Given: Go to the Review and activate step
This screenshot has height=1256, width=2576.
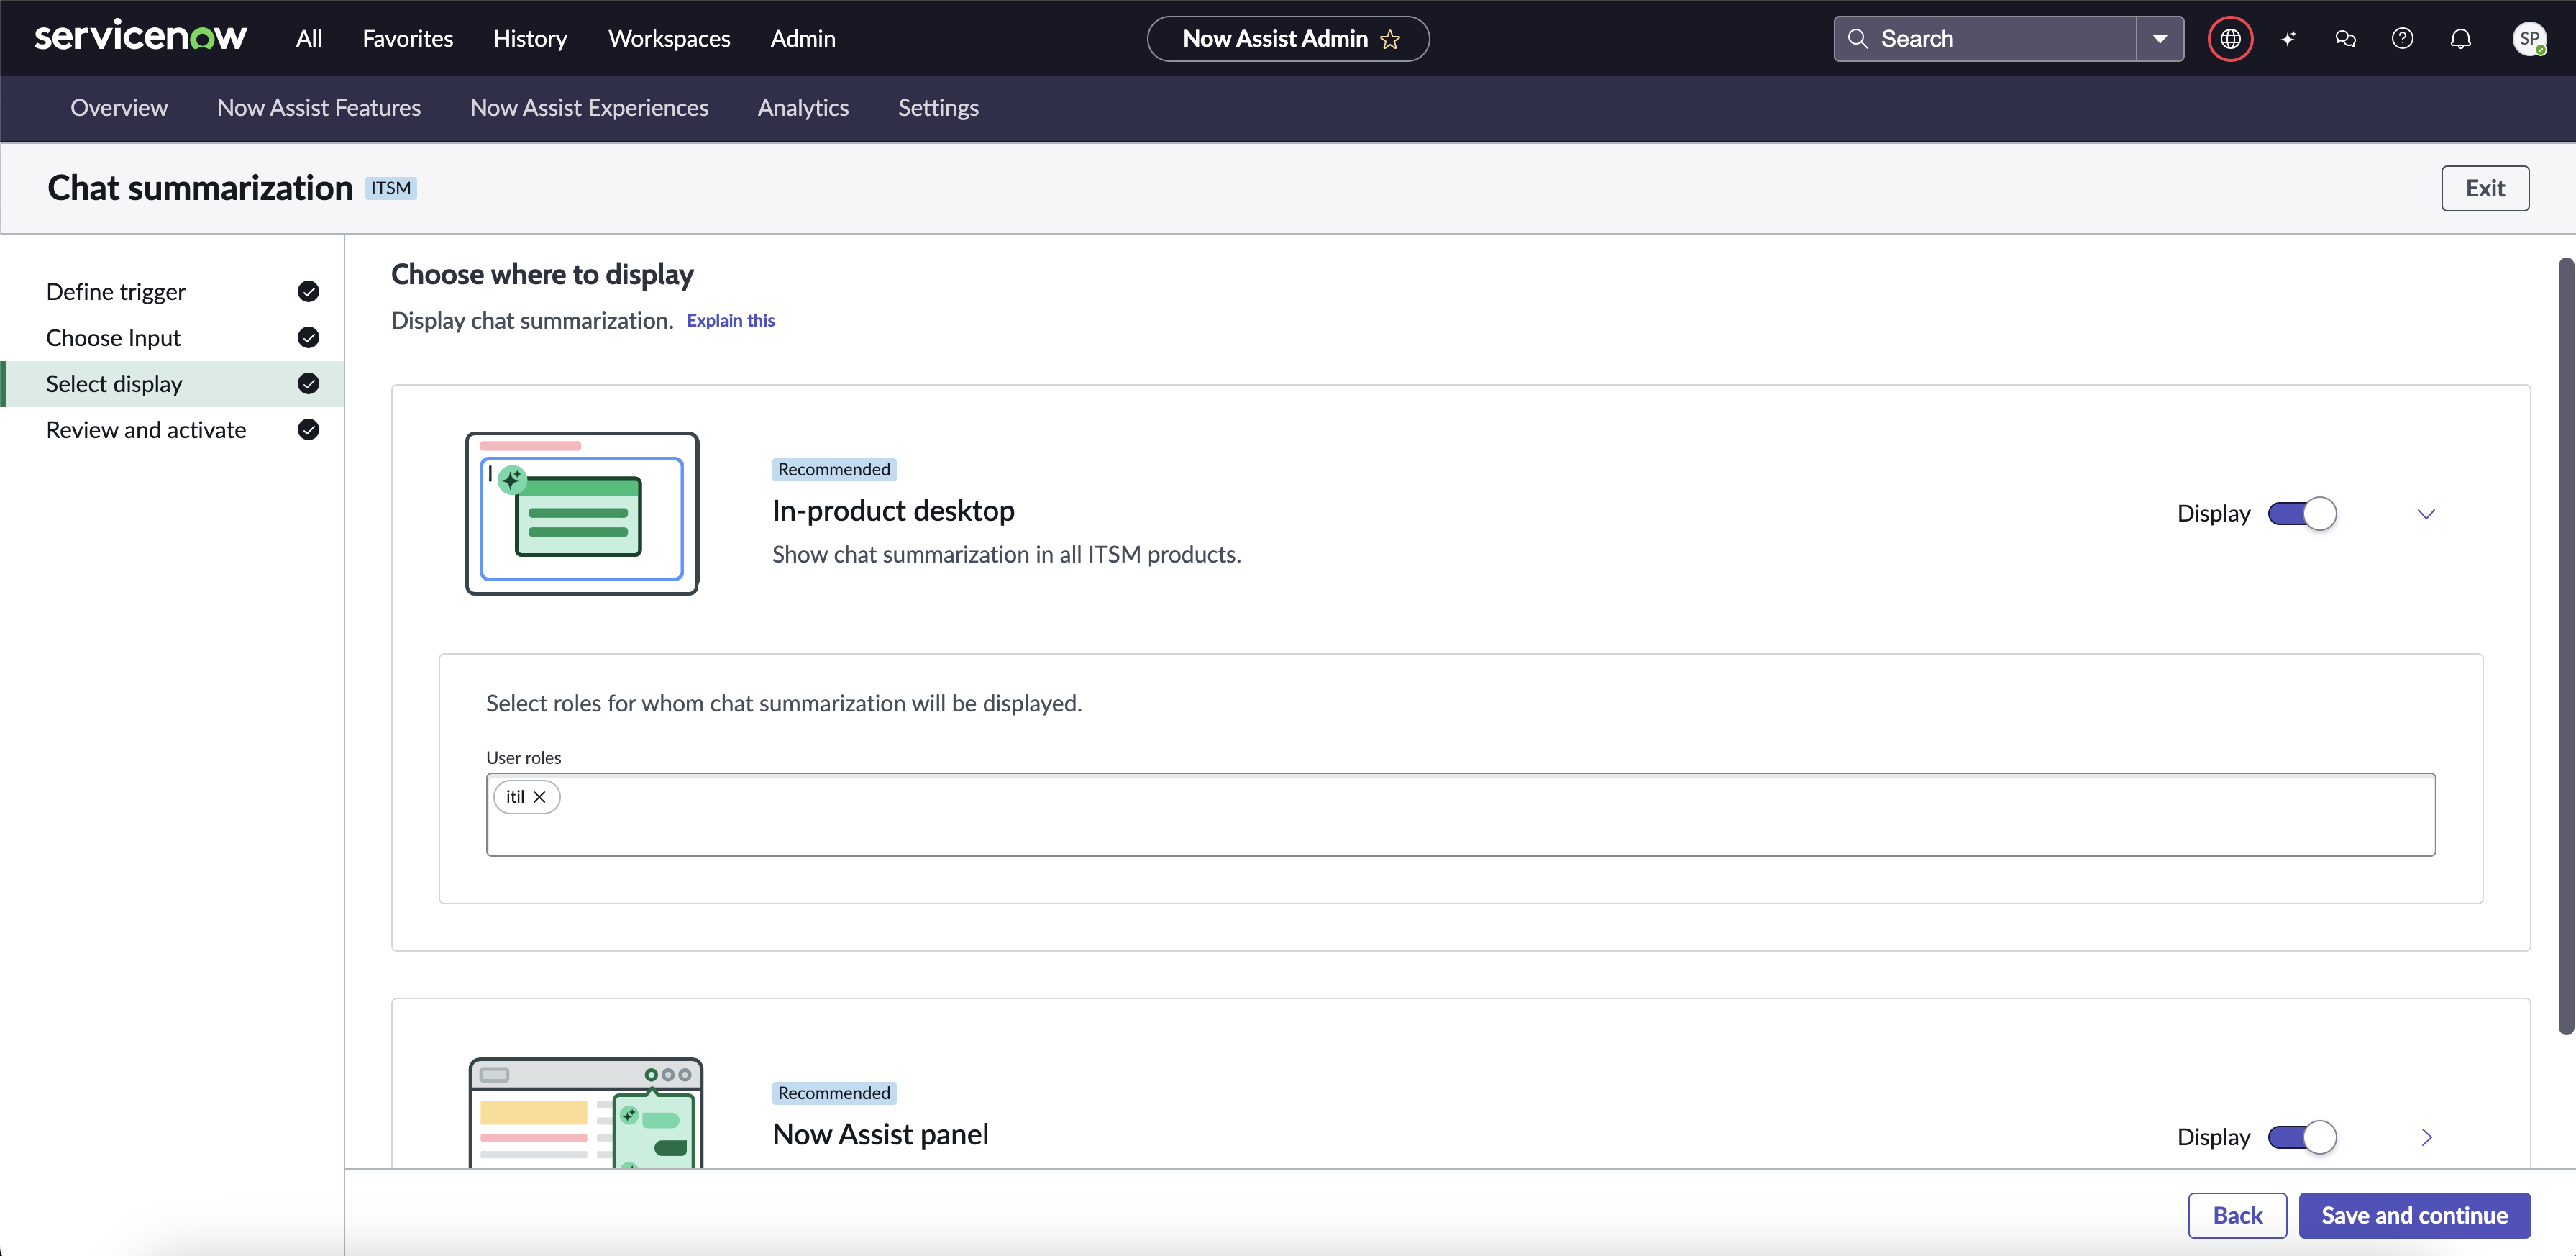Looking at the screenshot, I should pos(172,429).
